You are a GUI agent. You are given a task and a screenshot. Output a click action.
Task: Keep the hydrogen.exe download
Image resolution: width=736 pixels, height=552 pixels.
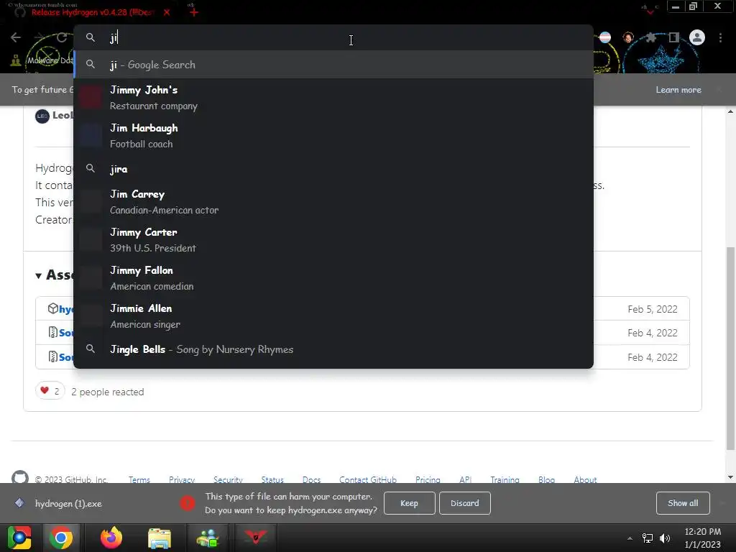point(409,503)
